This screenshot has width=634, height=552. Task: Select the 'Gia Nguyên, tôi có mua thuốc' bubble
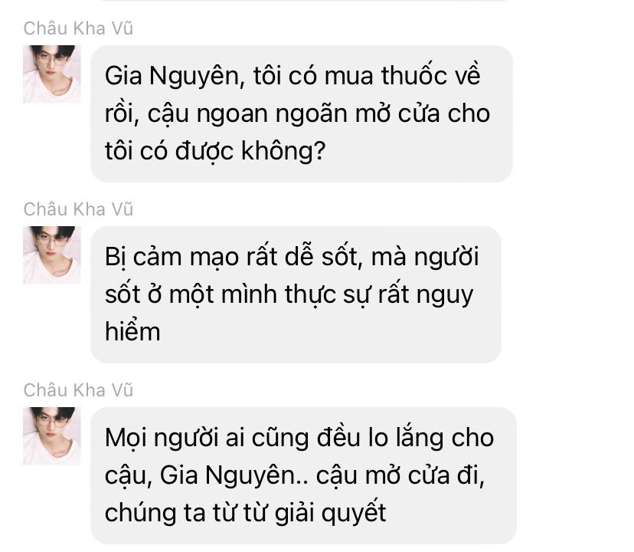click(x=302, y=113)
